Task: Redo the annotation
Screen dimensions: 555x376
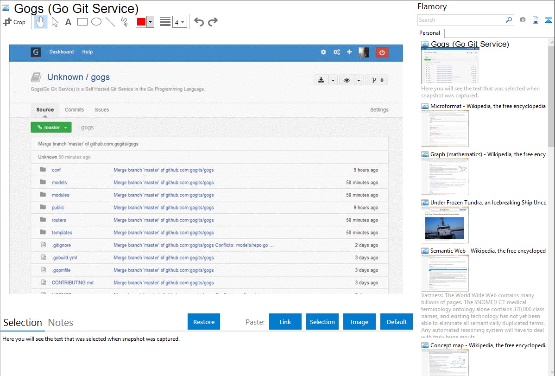Action: coord(213,22)
